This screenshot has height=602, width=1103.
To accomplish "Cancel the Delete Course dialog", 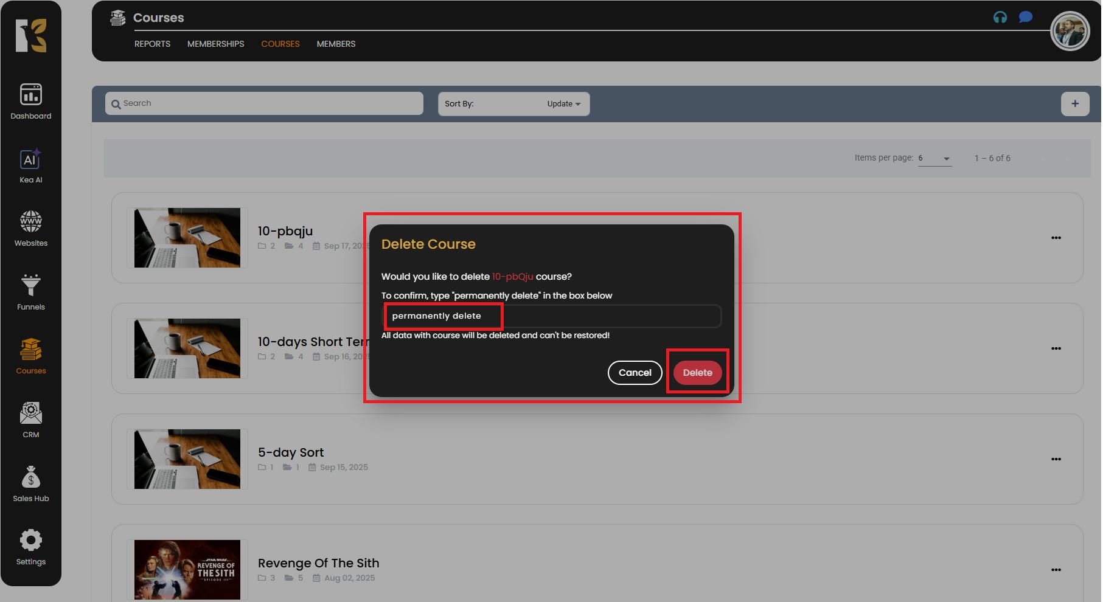I will pos(635,373).
